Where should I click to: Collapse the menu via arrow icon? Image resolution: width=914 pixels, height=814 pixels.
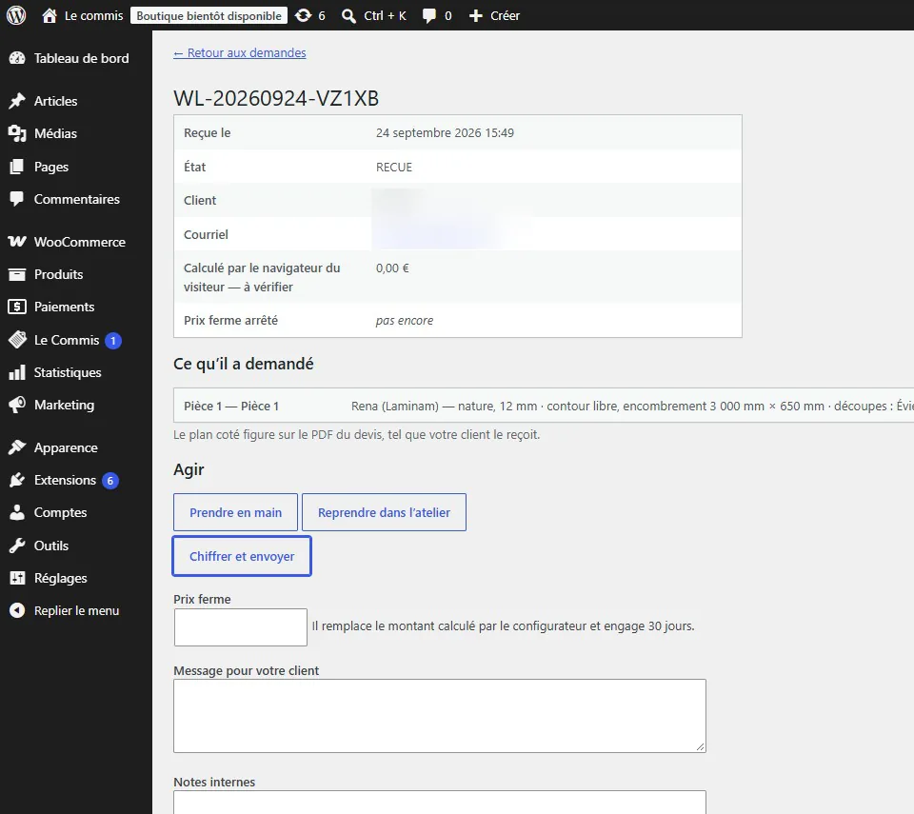[17, 610]
